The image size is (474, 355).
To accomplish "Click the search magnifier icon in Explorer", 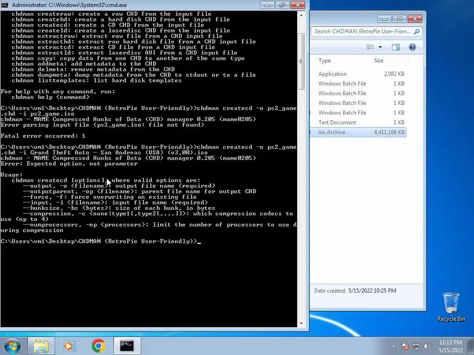I will pyautogui.click(x=417, y=31).
